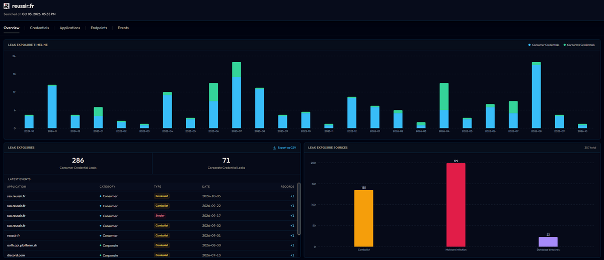This screenshot has width=604, height=260.
Task: Click the 2025-09 timeline bar
Action: click(283, 121)
